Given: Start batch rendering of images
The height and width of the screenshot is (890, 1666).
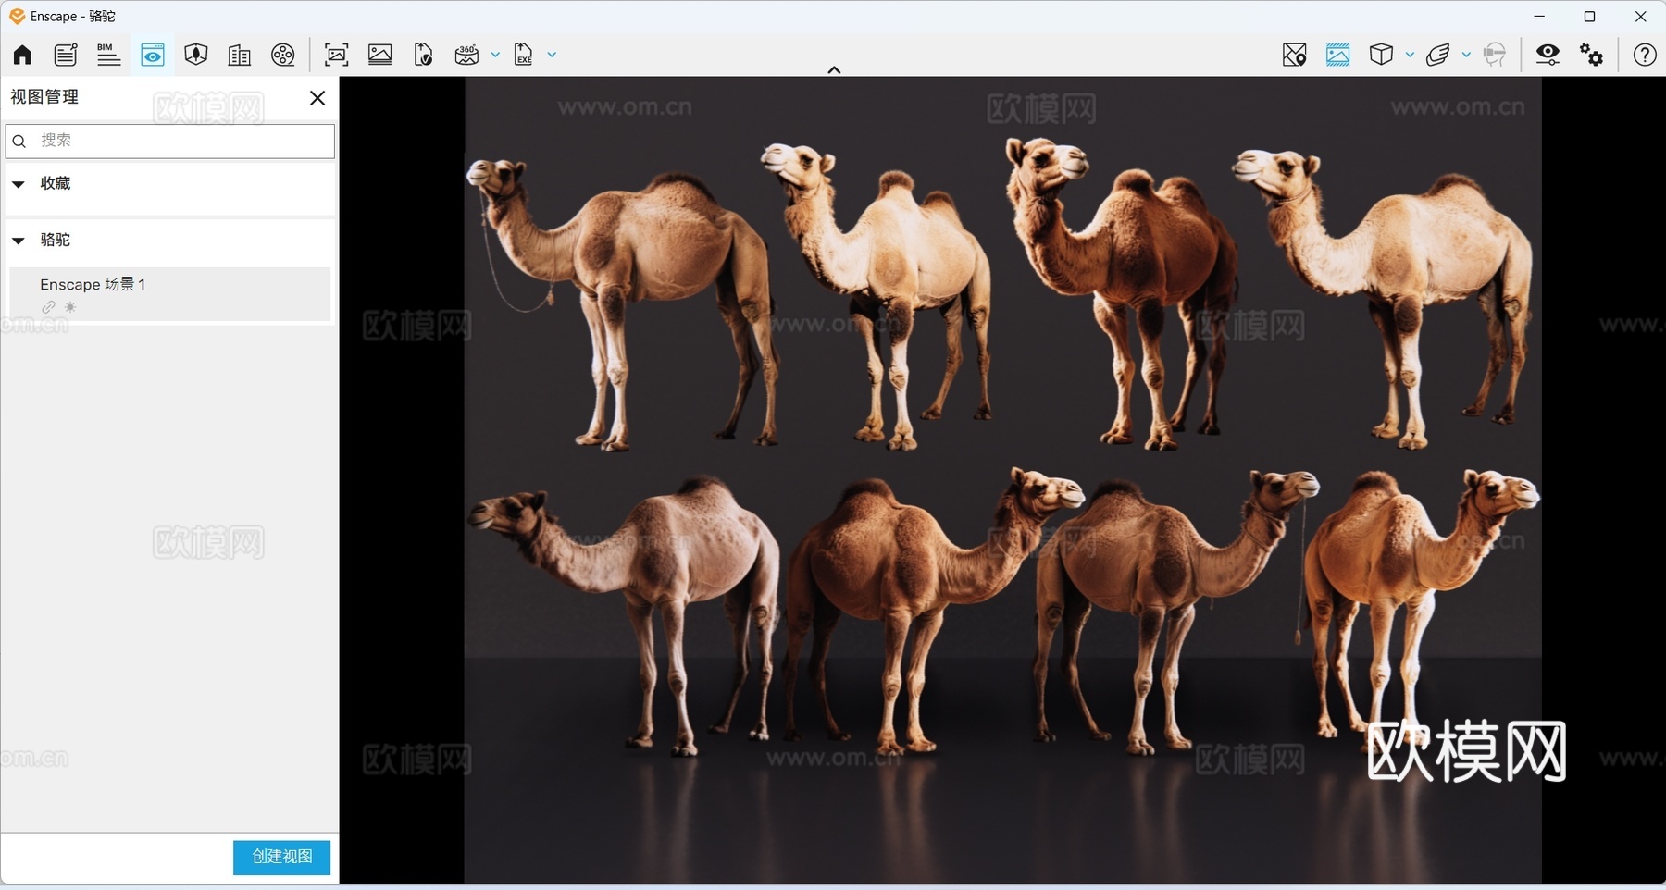Looking at the screenshot, I should pos(379,55).
